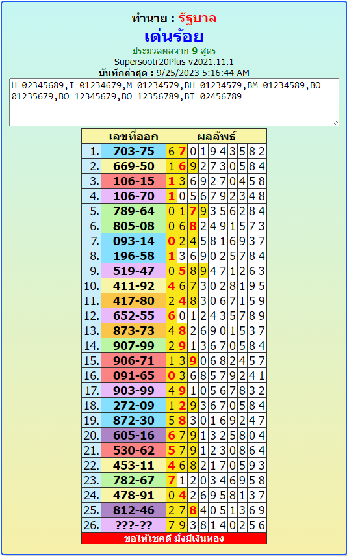Select drawn number 805-08 in row 6
347x556 pixels.
(134, 226)
